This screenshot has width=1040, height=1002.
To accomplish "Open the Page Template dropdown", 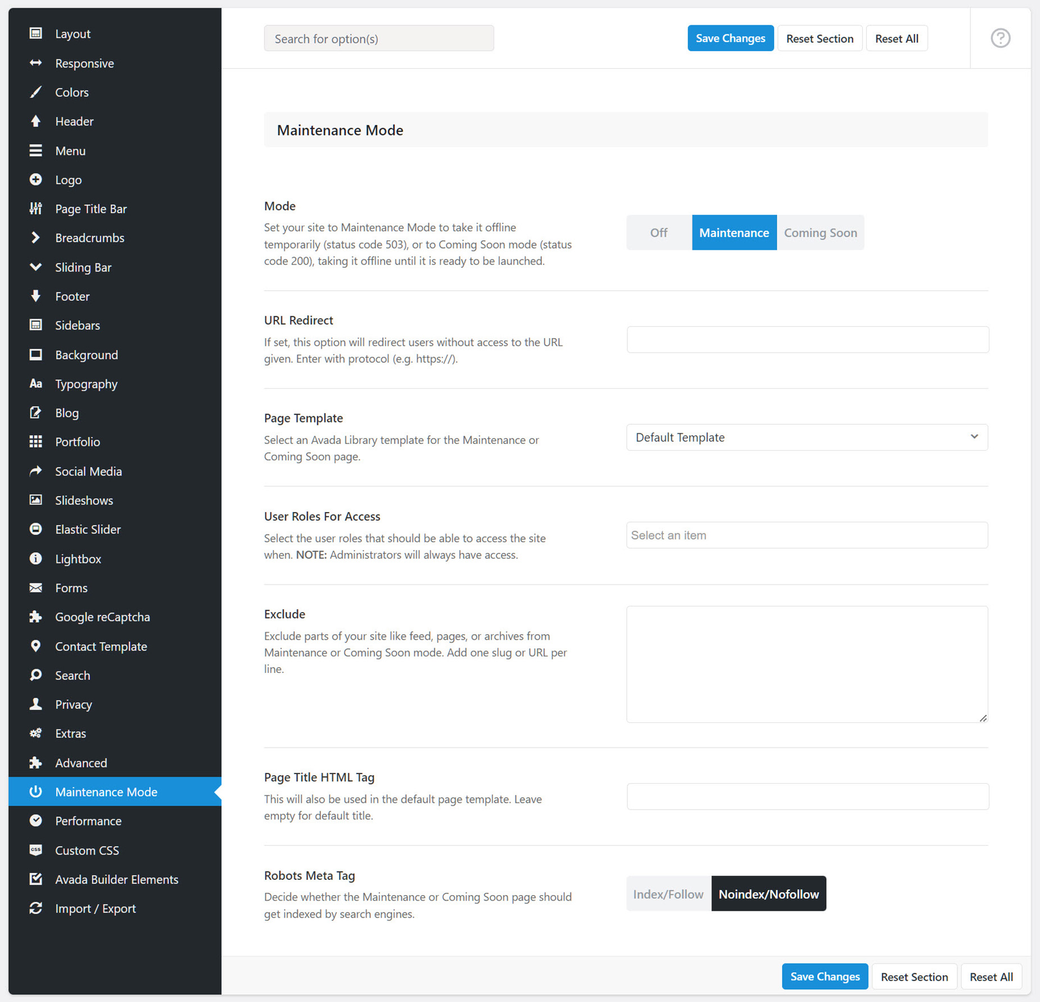I will pos(807,437).
